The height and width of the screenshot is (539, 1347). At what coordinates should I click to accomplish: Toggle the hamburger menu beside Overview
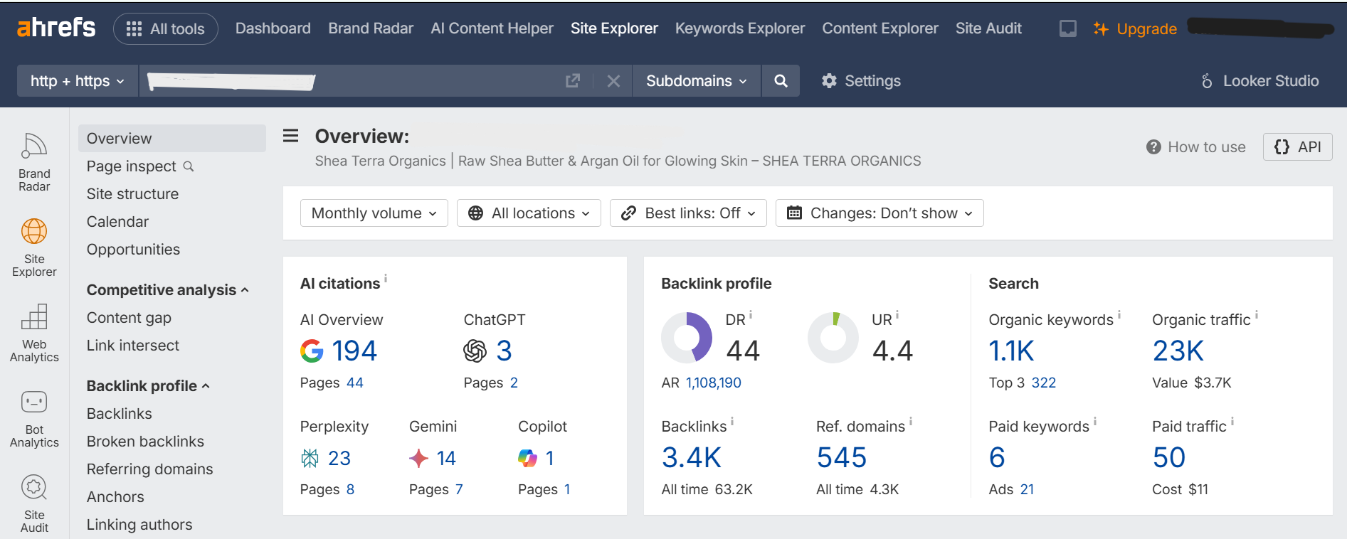[290, 136]
